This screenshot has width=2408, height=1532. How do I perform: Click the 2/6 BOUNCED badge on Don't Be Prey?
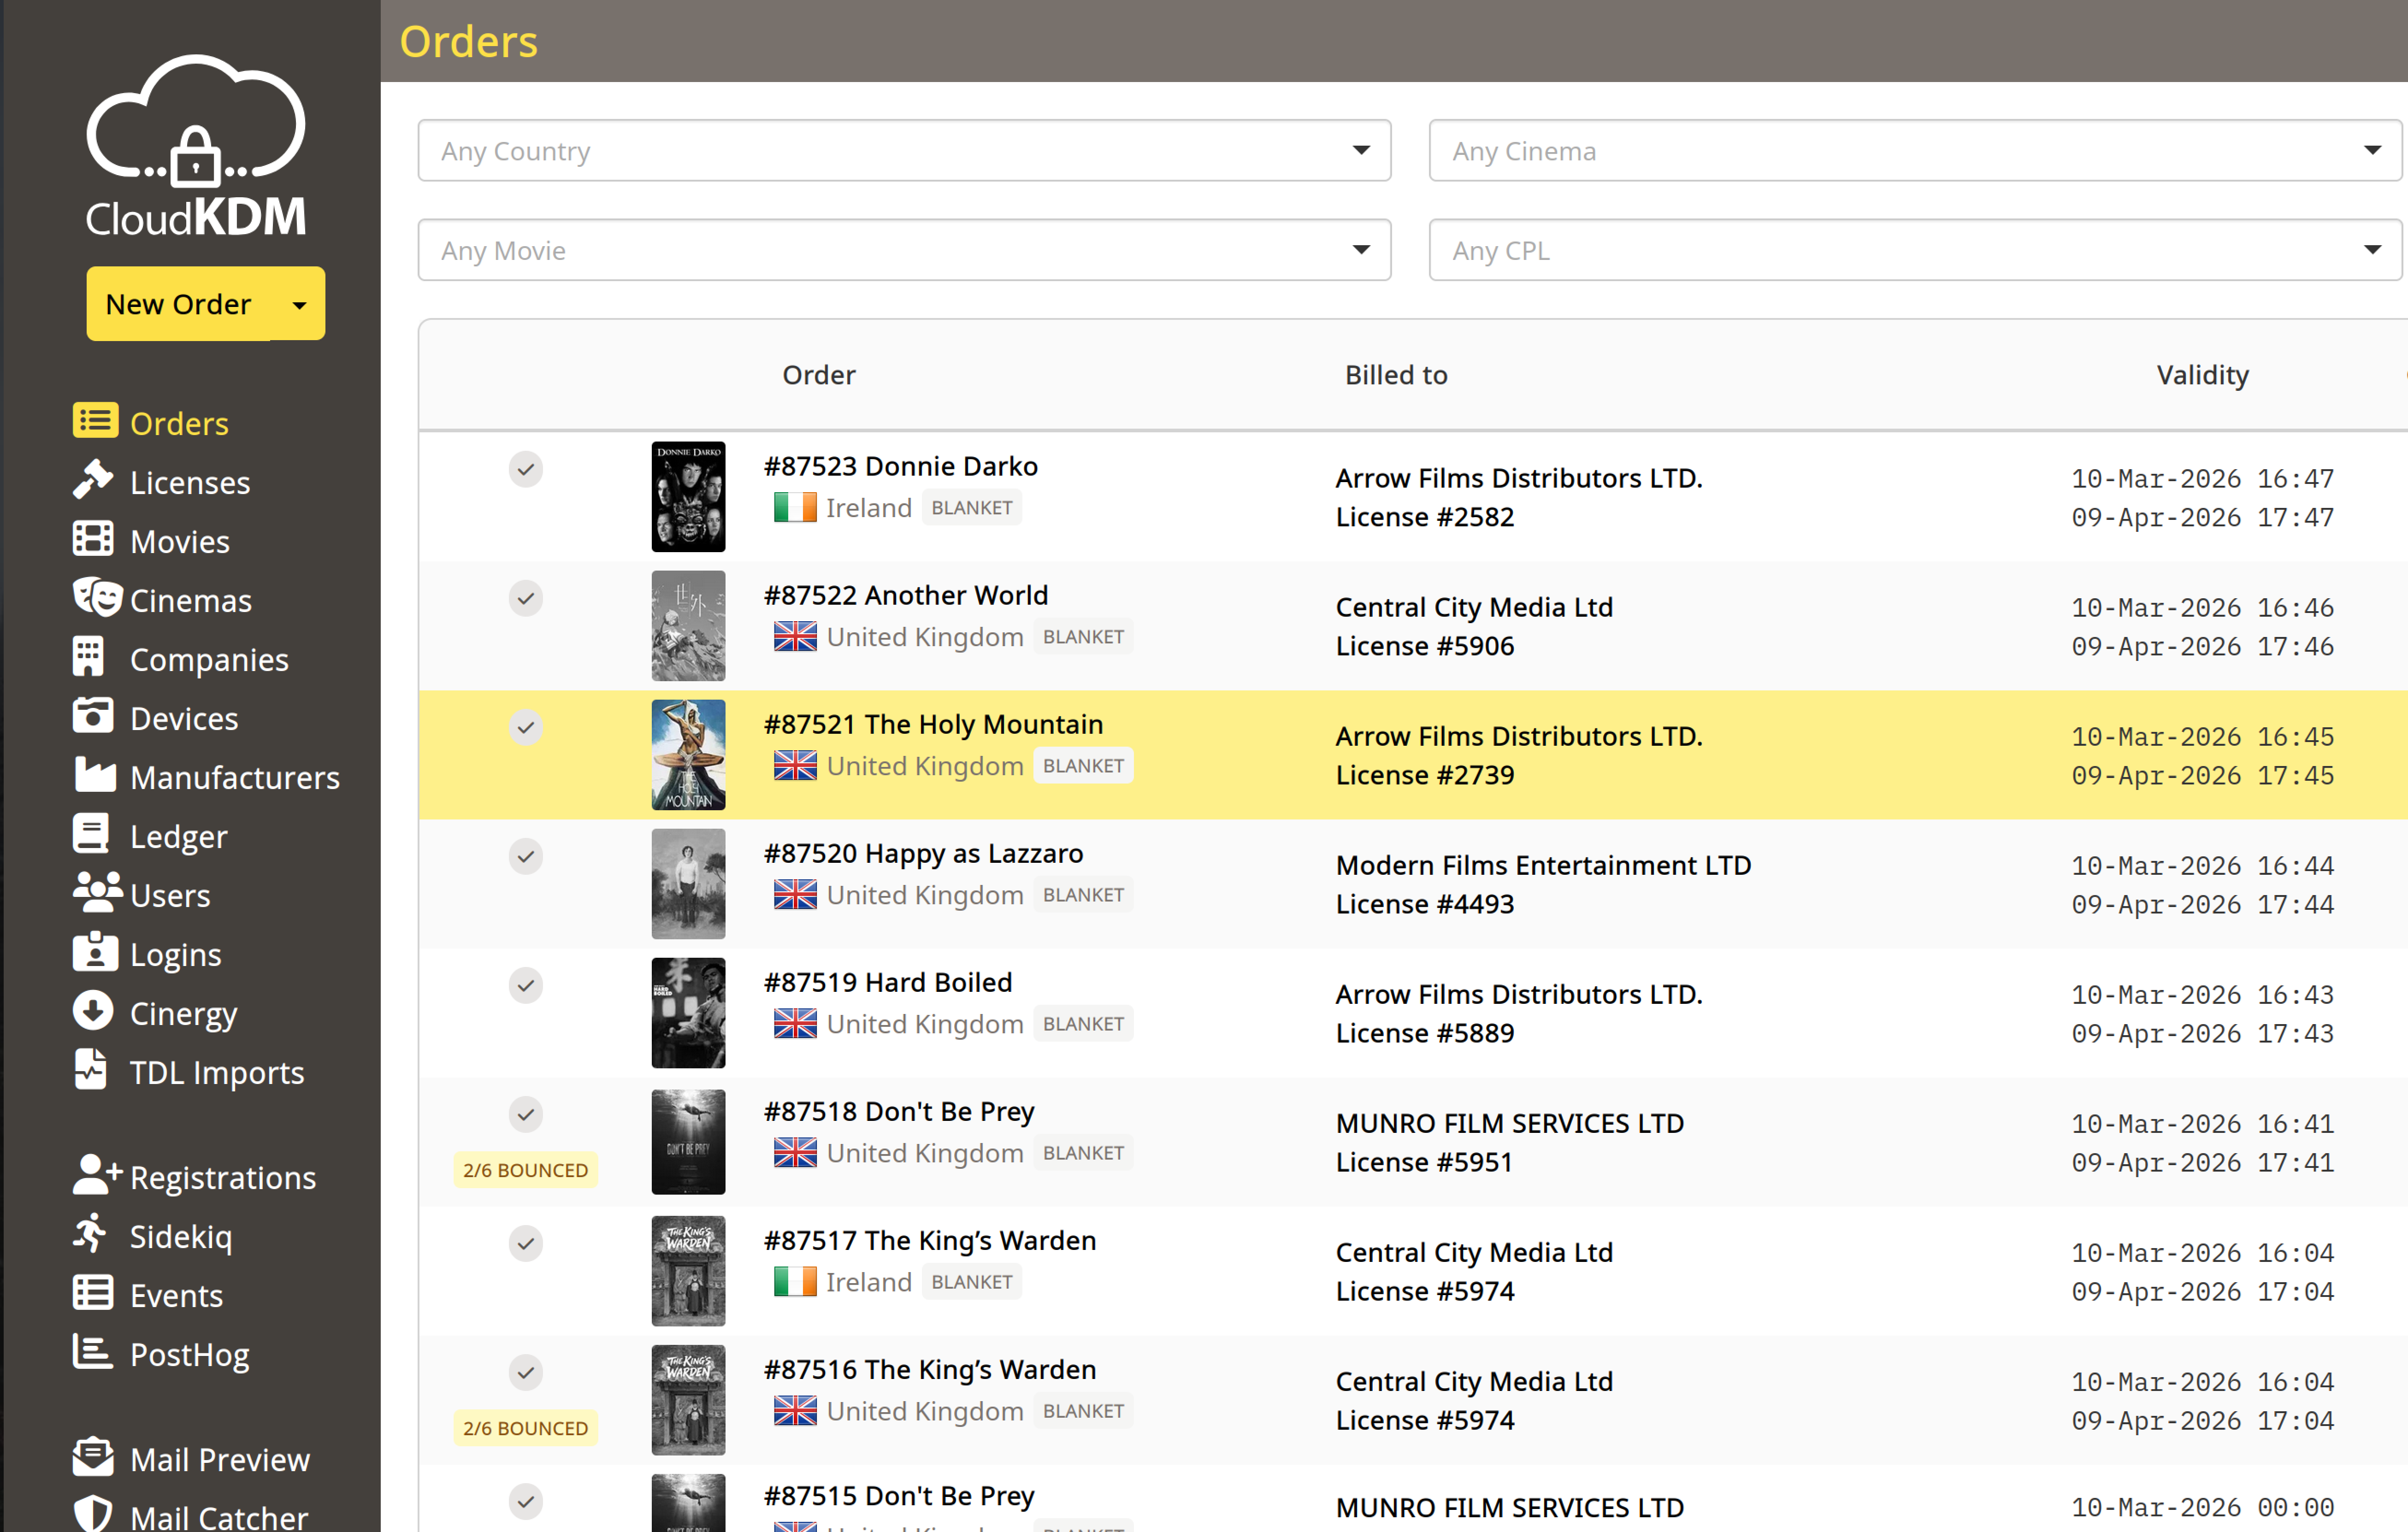[525, 1169]
